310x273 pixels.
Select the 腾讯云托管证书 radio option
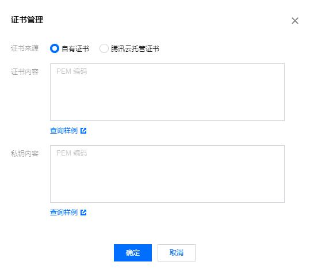[x=104, y=48]
